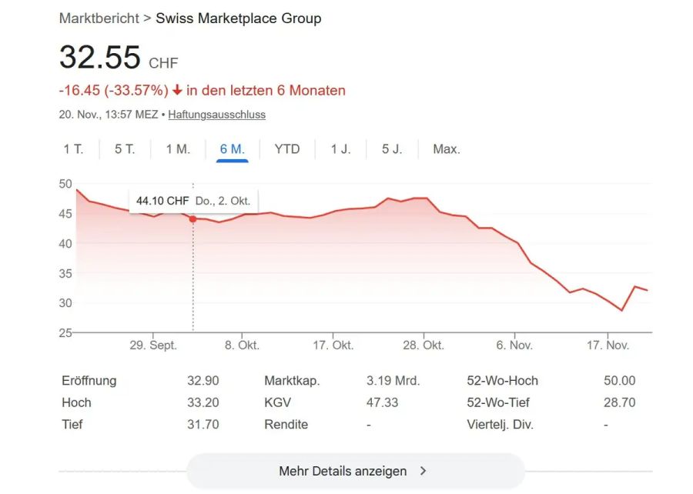The image size is (693, 494).
Task: Select the 5 T. time range
Action: (126, 149)
